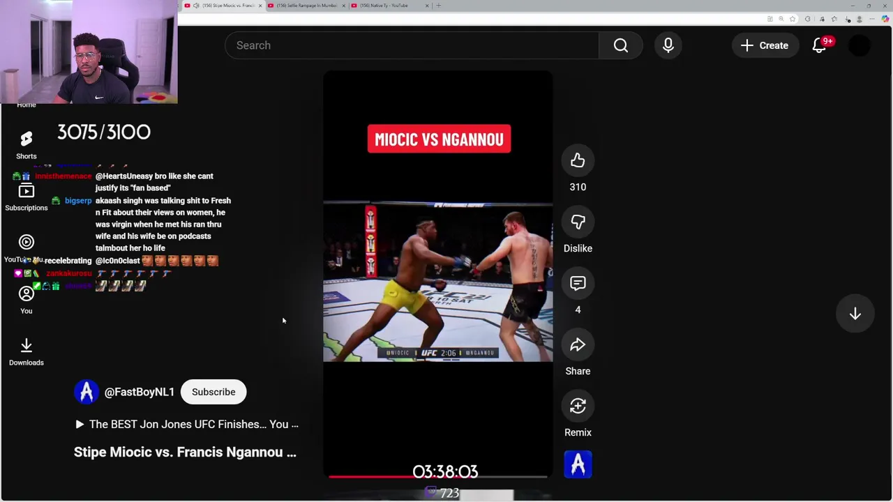
Task: Open browser settings and more menu
Action: coord(872,19)
